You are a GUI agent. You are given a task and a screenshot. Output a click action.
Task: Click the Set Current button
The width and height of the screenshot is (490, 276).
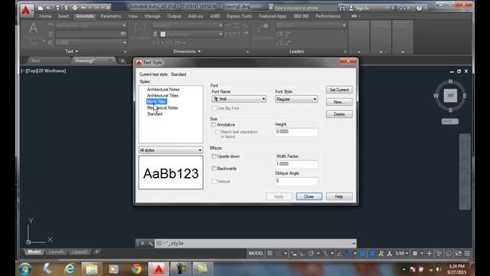click(x=339, y=90)
